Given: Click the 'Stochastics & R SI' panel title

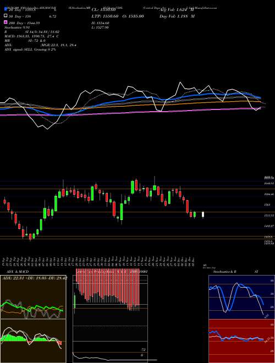Looking at the screenshot, I should [x=235, y=272].
